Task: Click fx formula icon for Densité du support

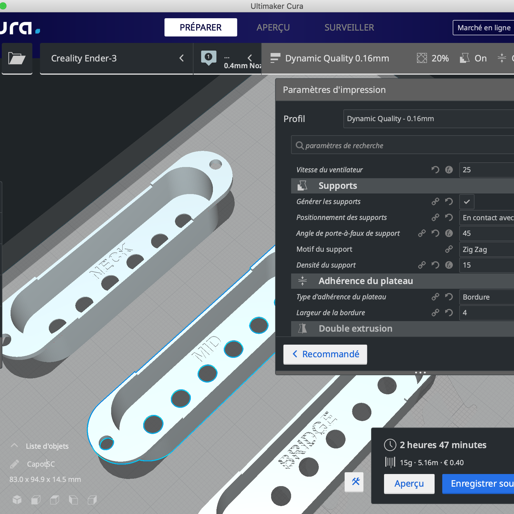Action: point(449,265)
